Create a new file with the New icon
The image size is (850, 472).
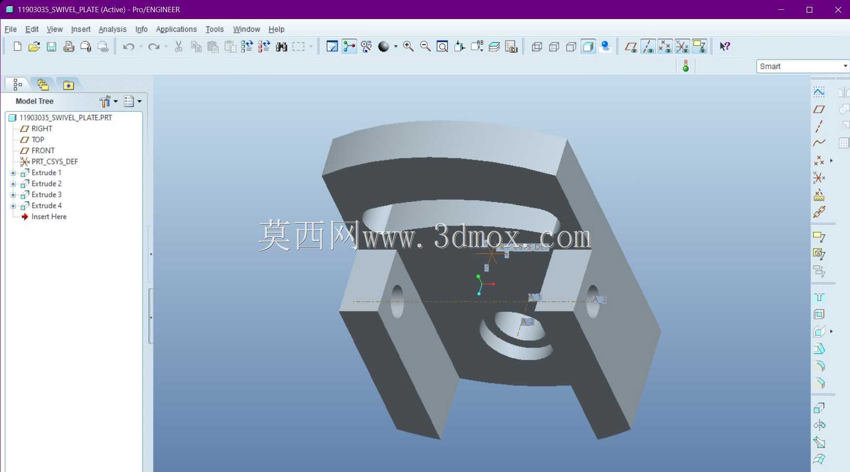point(18,47)
